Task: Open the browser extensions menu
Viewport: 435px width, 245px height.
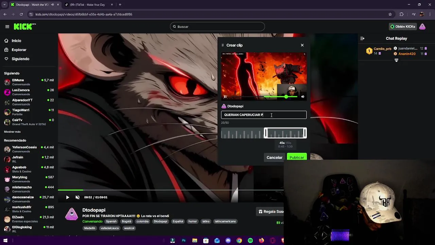Action: coord(401,14)
